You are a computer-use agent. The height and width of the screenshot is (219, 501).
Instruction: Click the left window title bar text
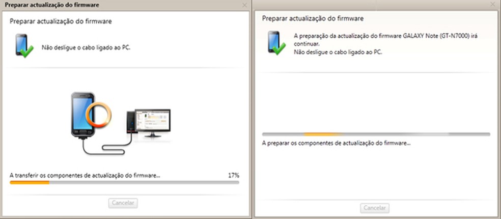(x=52, y=5)
